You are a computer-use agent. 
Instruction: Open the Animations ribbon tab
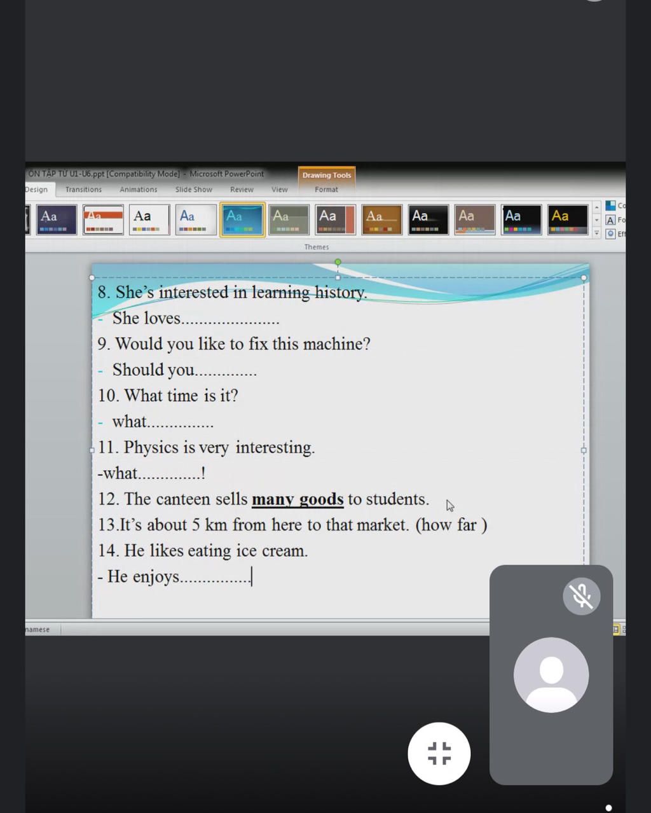coord(138,190)
